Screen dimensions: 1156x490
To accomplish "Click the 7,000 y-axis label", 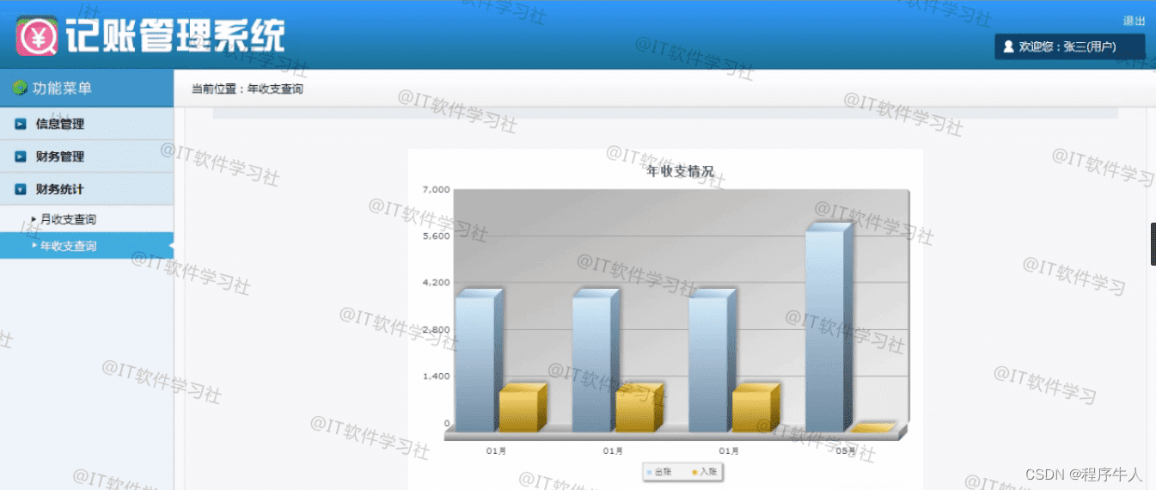I will click(x=437, y=189).
